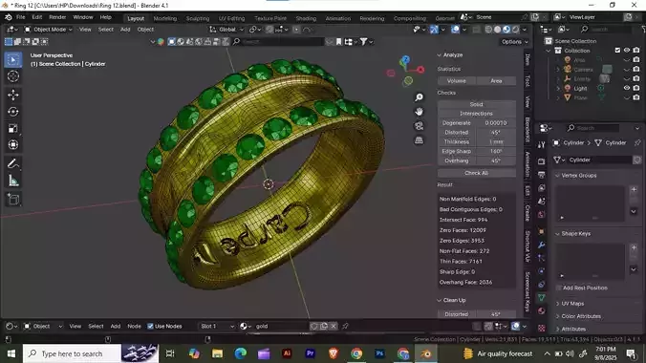Open the viewport Add menu
The width and height of the screenshot is (646, 363).
click(125, 30)
